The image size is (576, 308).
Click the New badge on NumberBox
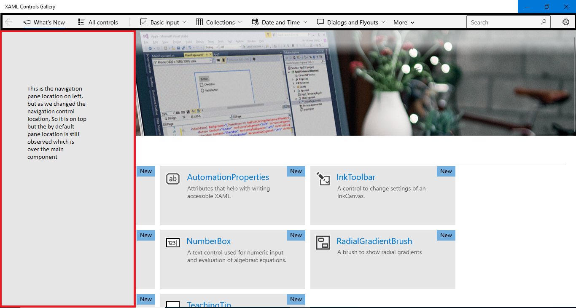coord(296,235)
